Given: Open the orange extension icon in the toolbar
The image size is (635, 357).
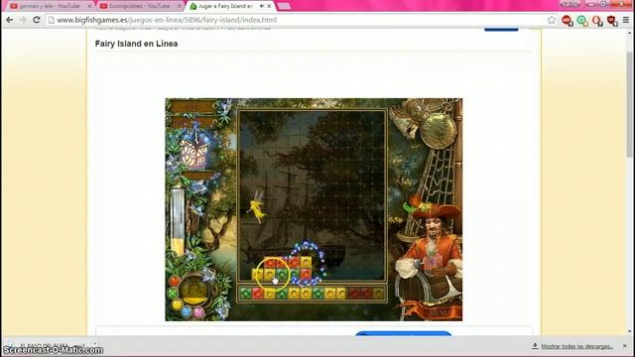Looking at the screenshot, I should (x=597, y=20).
